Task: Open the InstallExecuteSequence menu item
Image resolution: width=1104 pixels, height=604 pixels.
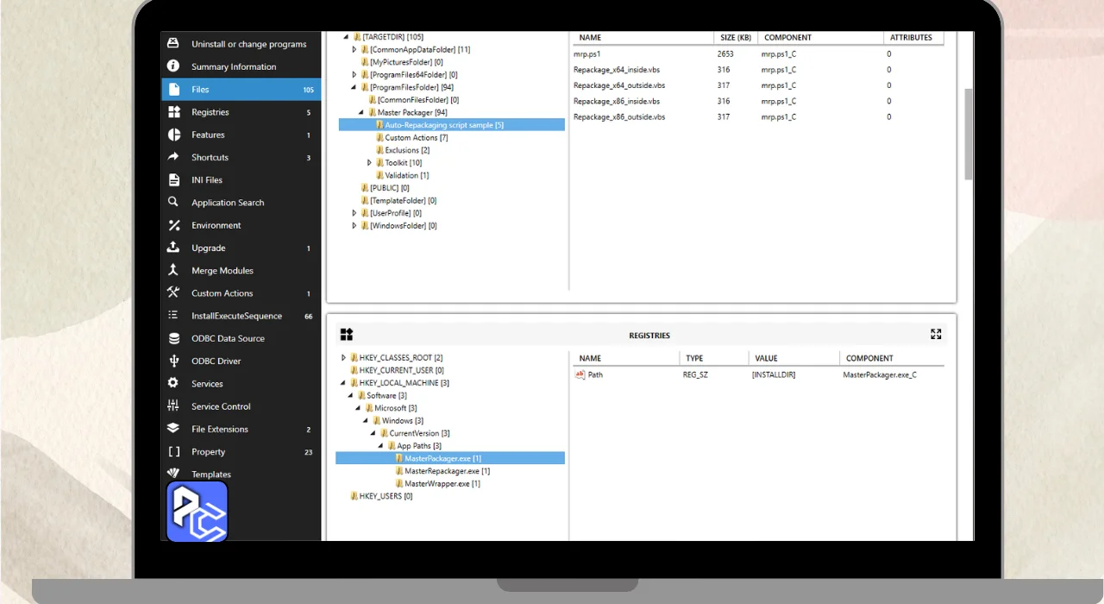Action: click(236, 316)
